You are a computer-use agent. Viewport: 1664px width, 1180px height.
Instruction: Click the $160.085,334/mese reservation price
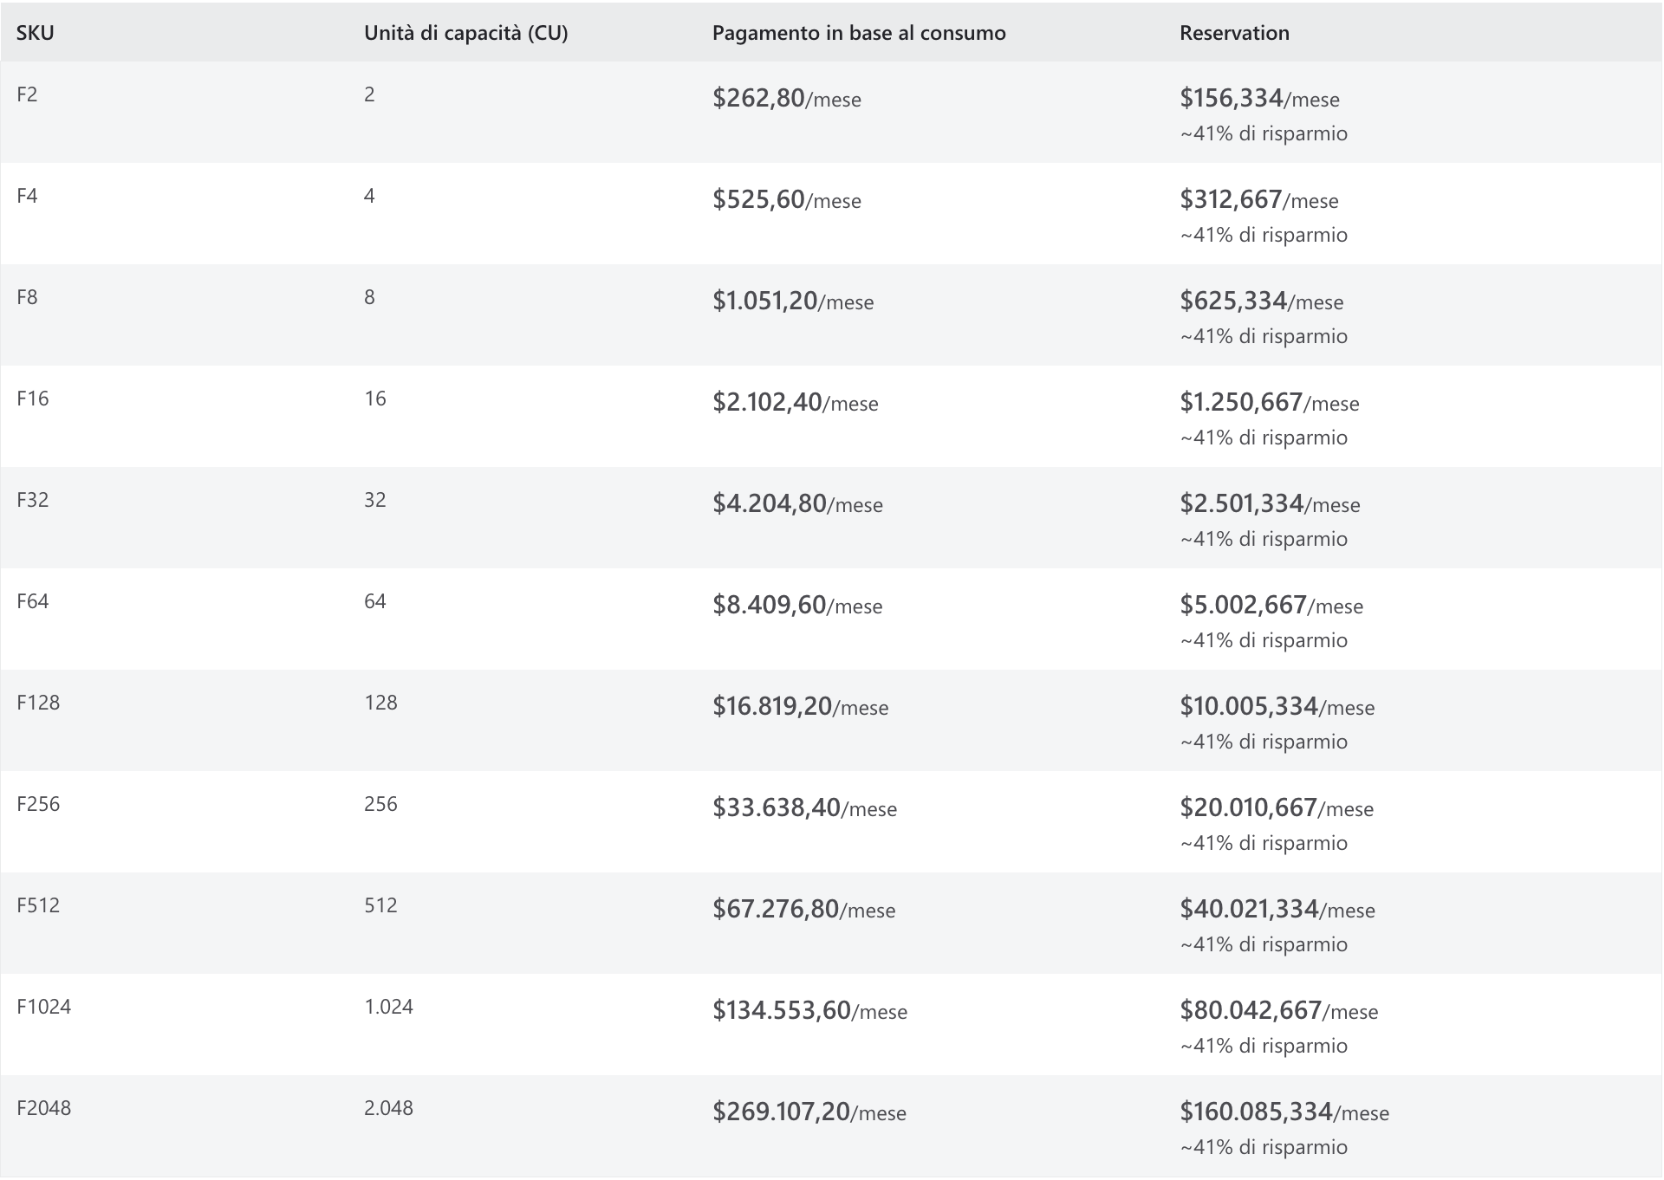click(1284, 1112)
